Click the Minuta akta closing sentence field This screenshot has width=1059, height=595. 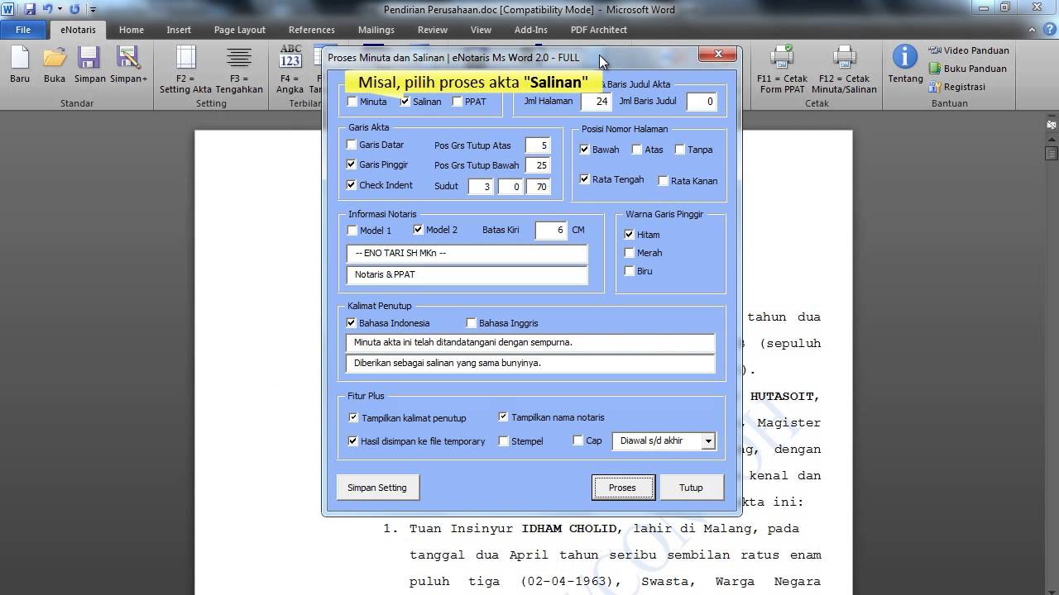click(530, 342)
